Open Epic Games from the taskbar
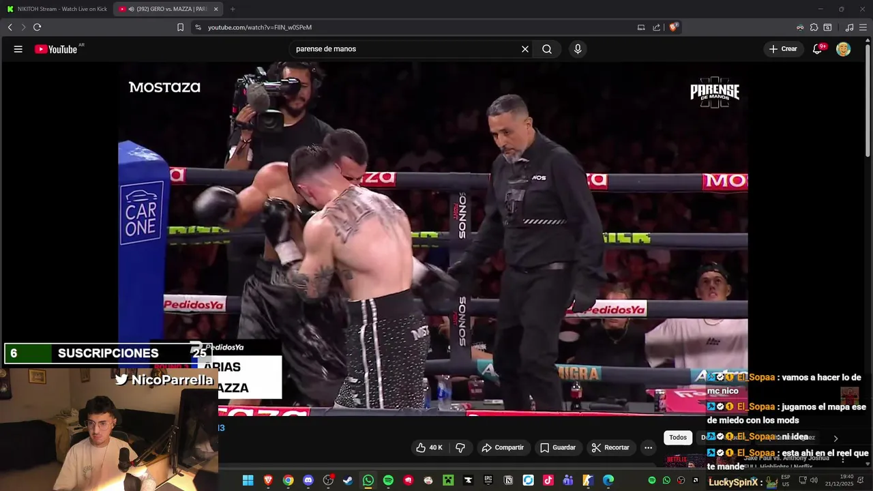This screenshot has width=873, height=491. tap(488, 481)
